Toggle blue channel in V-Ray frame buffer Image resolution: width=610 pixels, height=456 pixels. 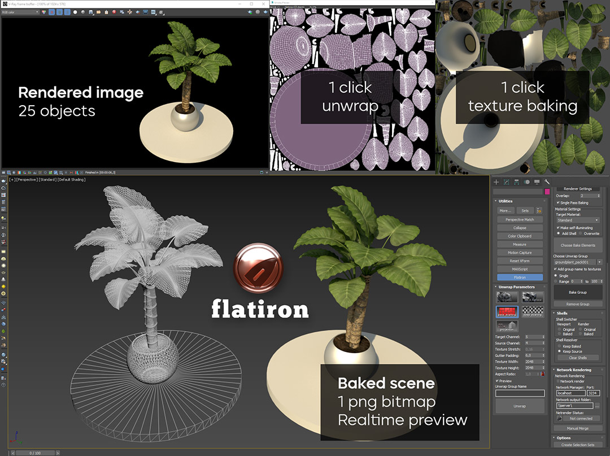[x=67, y=12]
